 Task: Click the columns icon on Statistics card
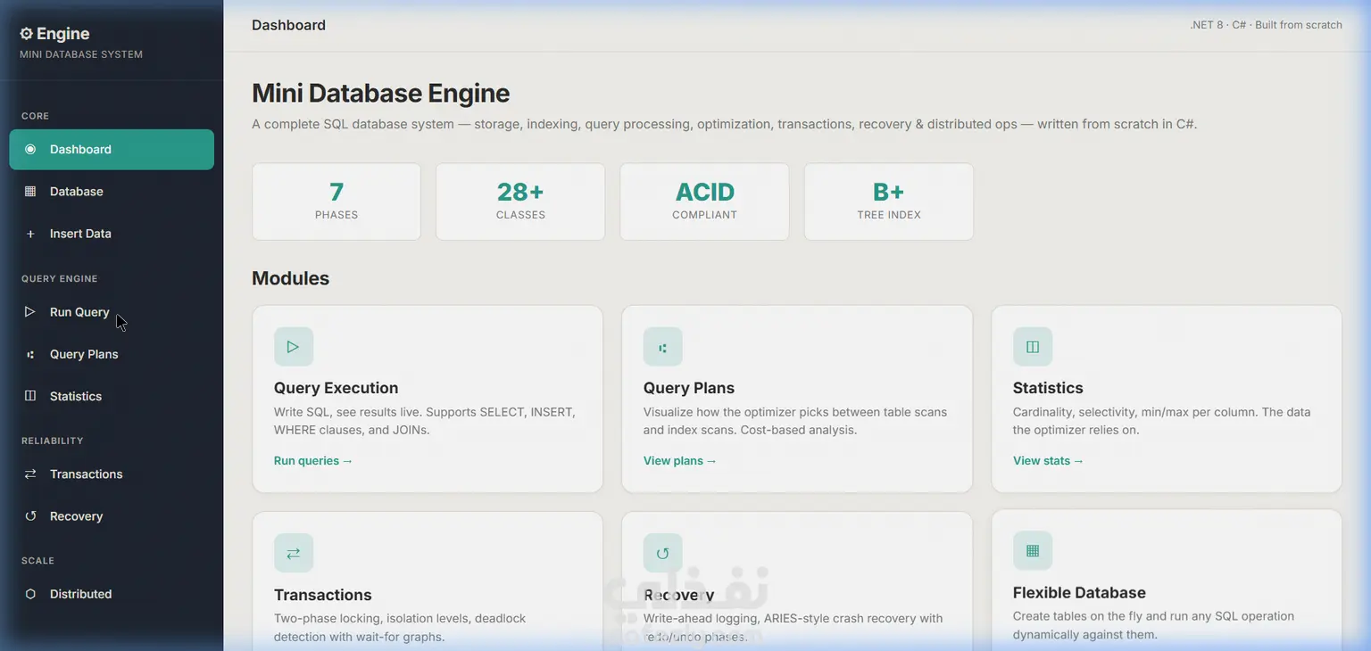coord(1033,347)
